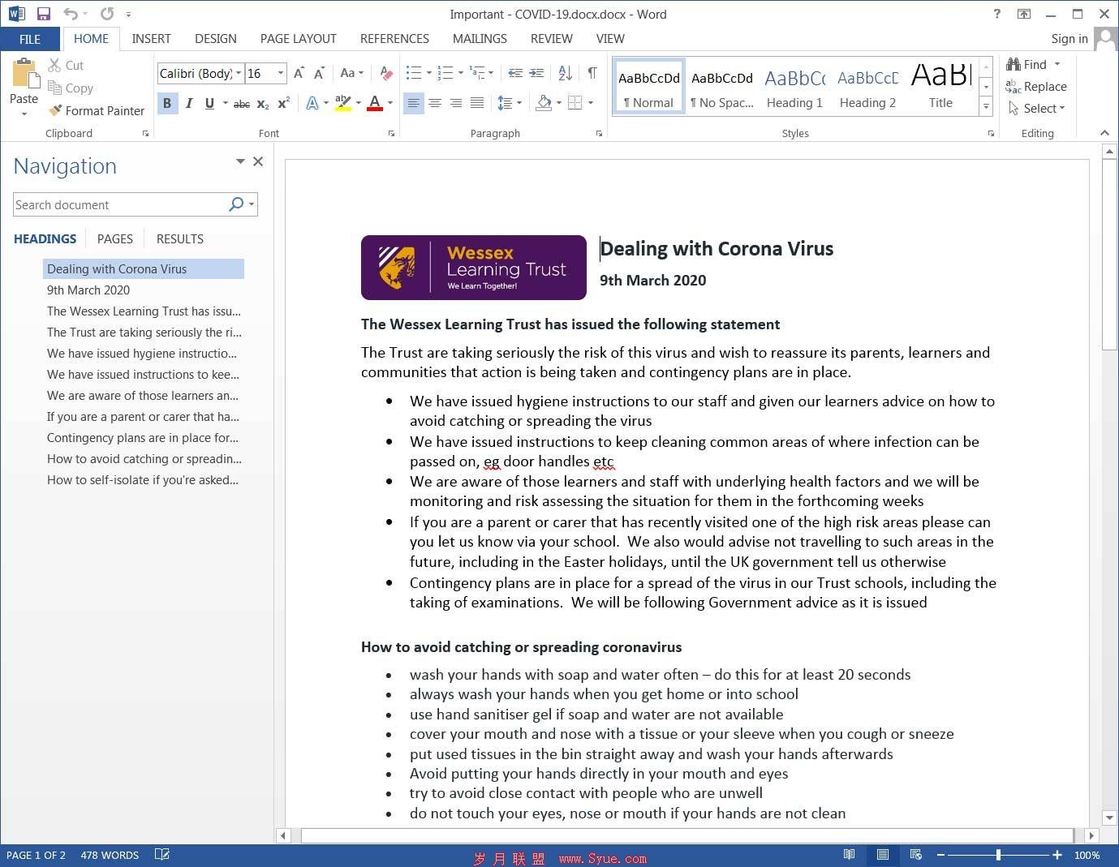Apply bullet list formatting
1119x867 pixels.
[x=413, y=73]
